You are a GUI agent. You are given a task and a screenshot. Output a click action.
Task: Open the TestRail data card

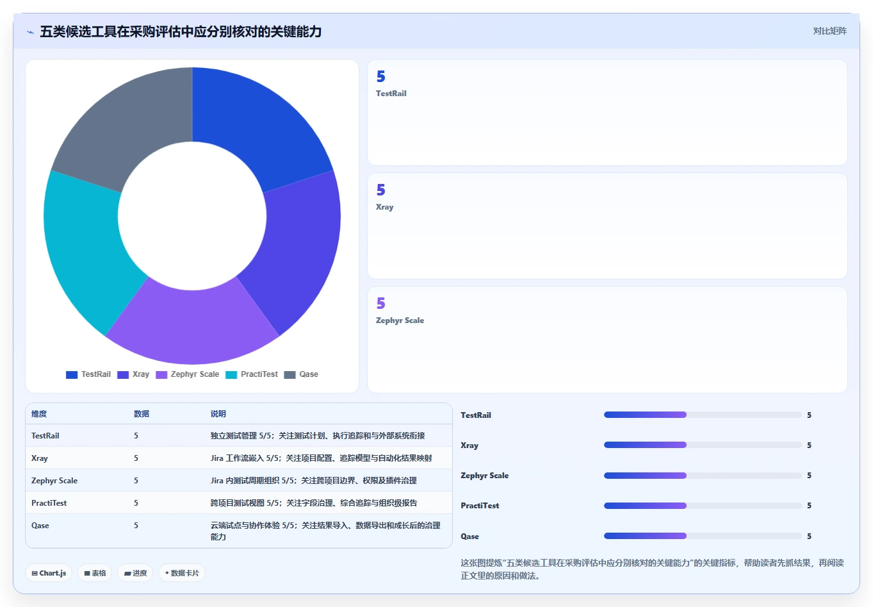(607, 113)
